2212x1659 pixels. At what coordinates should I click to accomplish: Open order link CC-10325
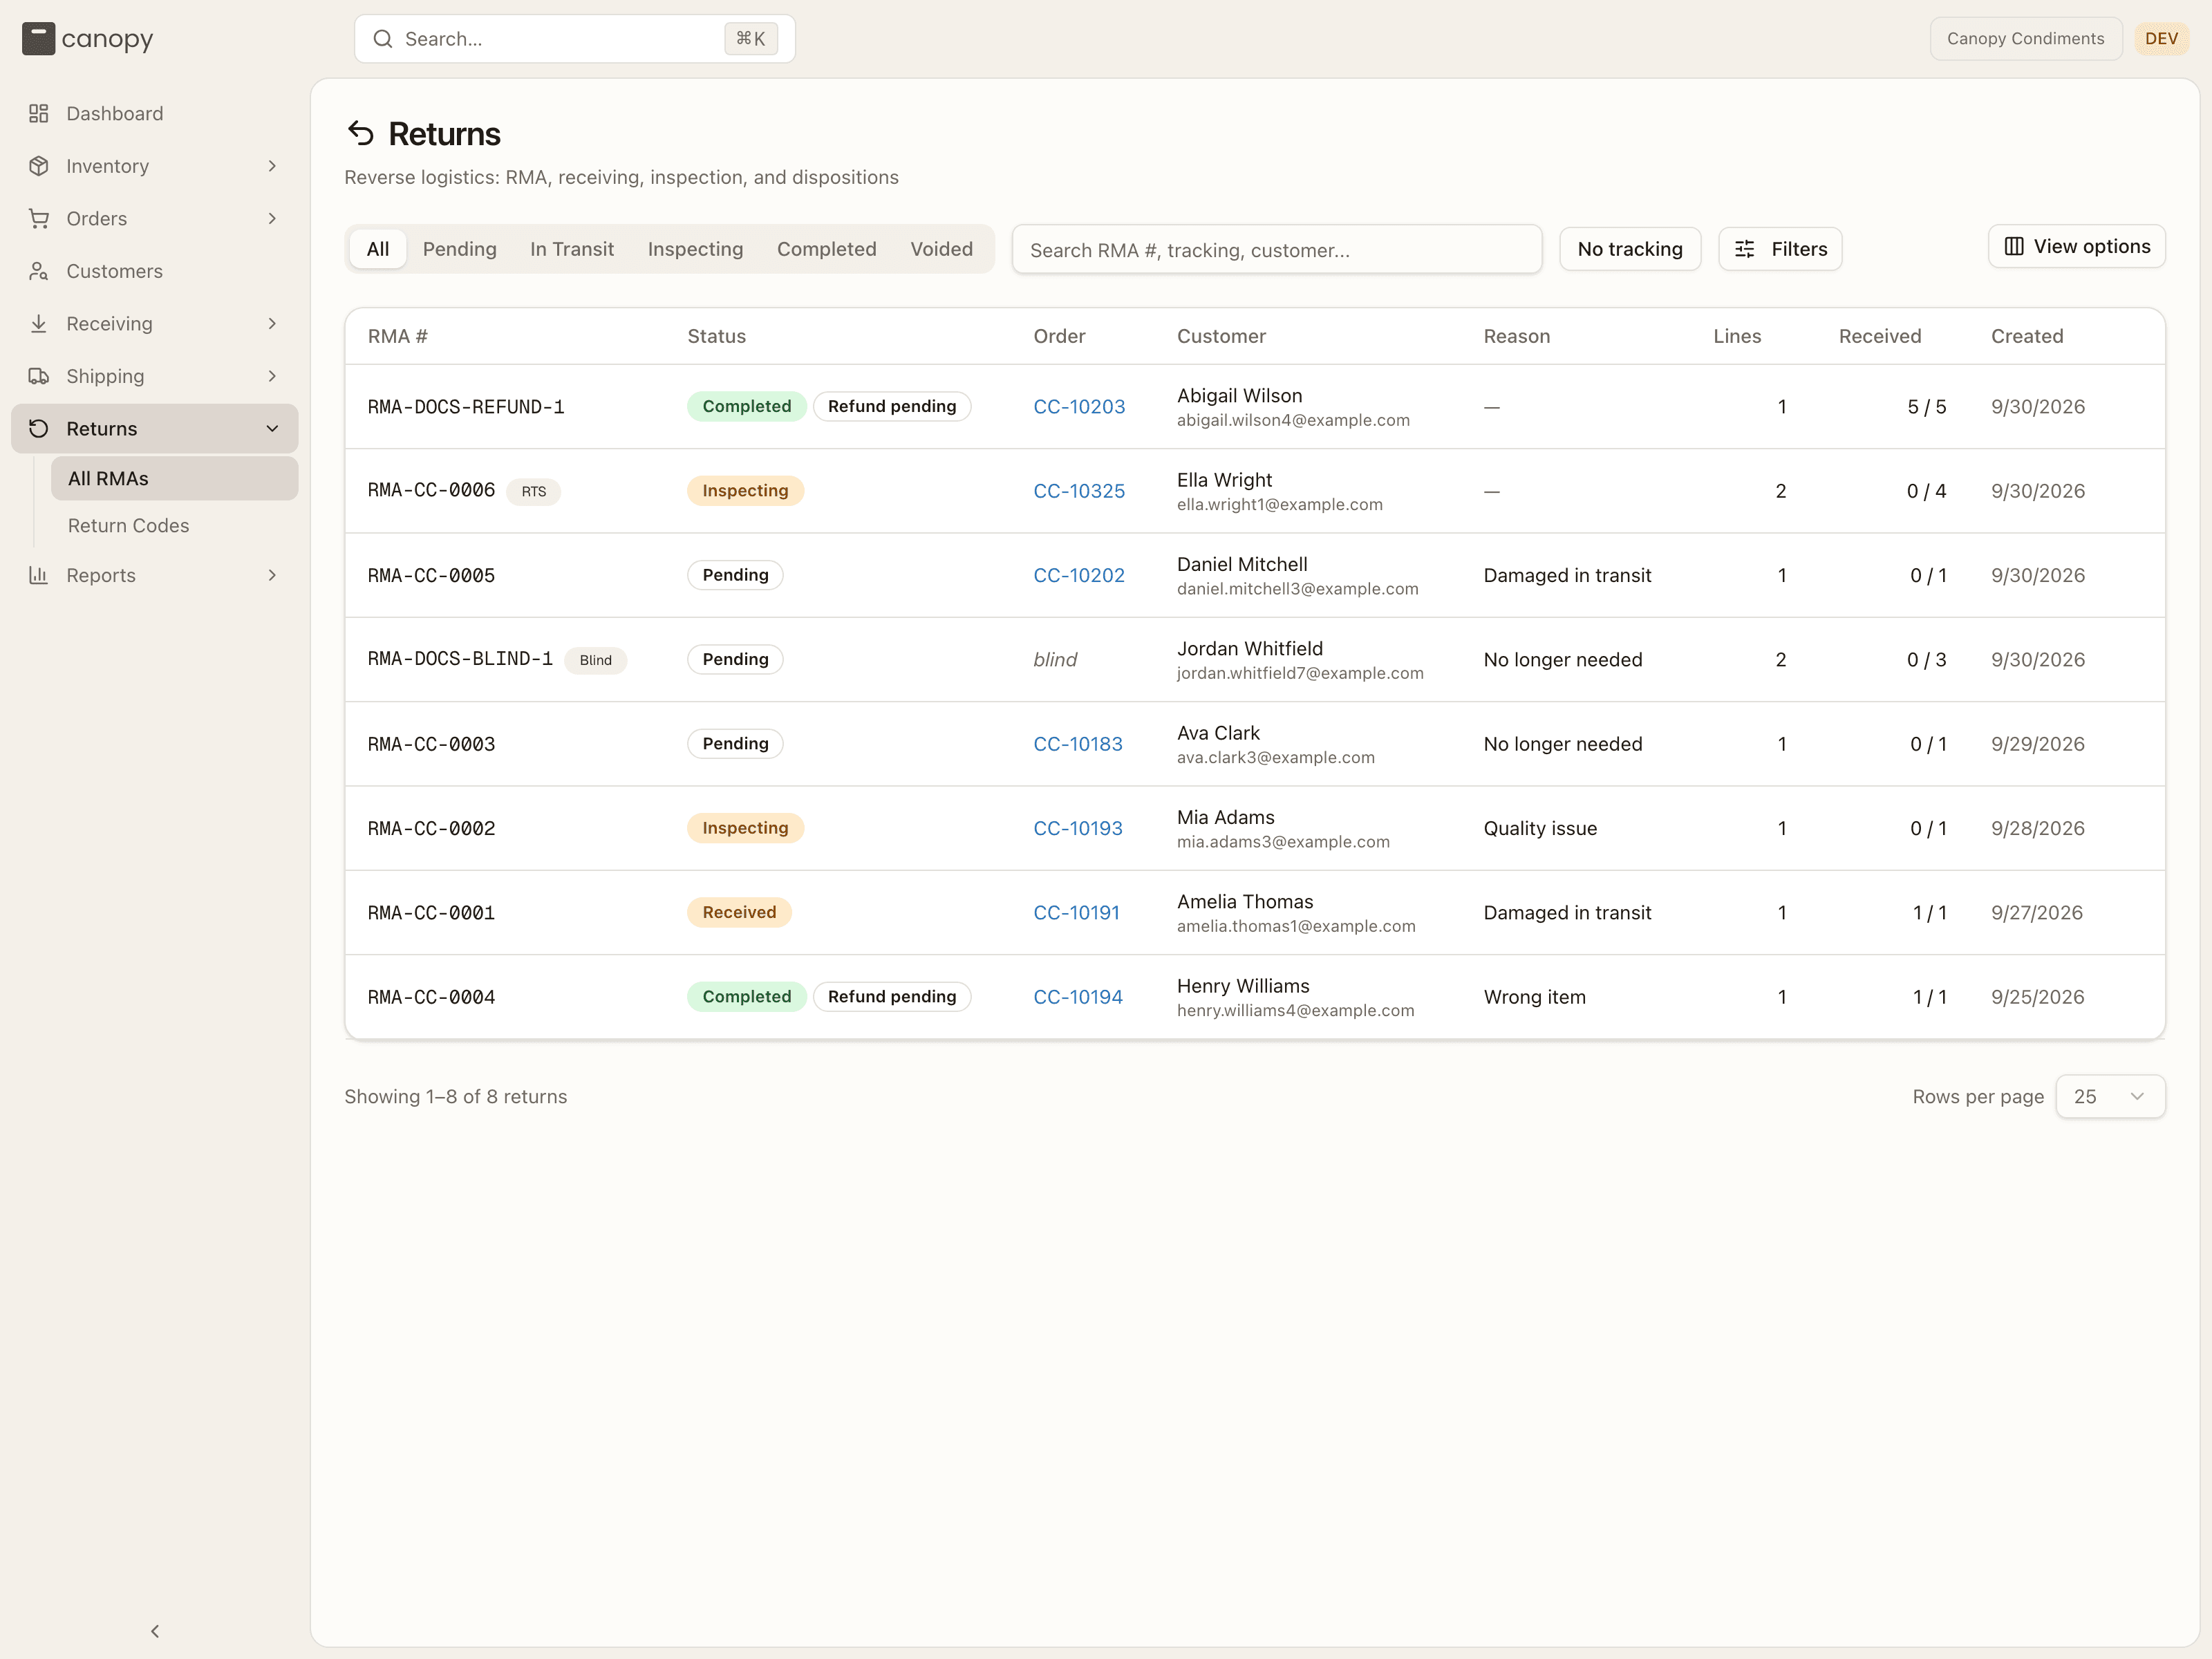tap(1079, 491)
